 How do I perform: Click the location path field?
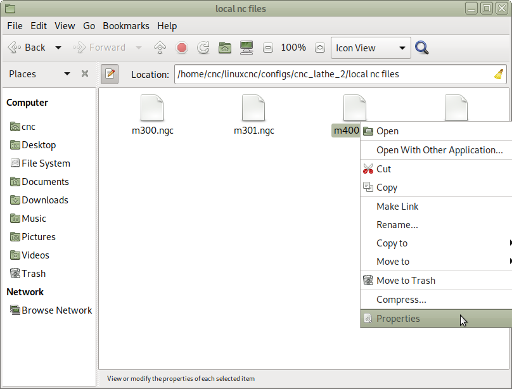point(340,74)
